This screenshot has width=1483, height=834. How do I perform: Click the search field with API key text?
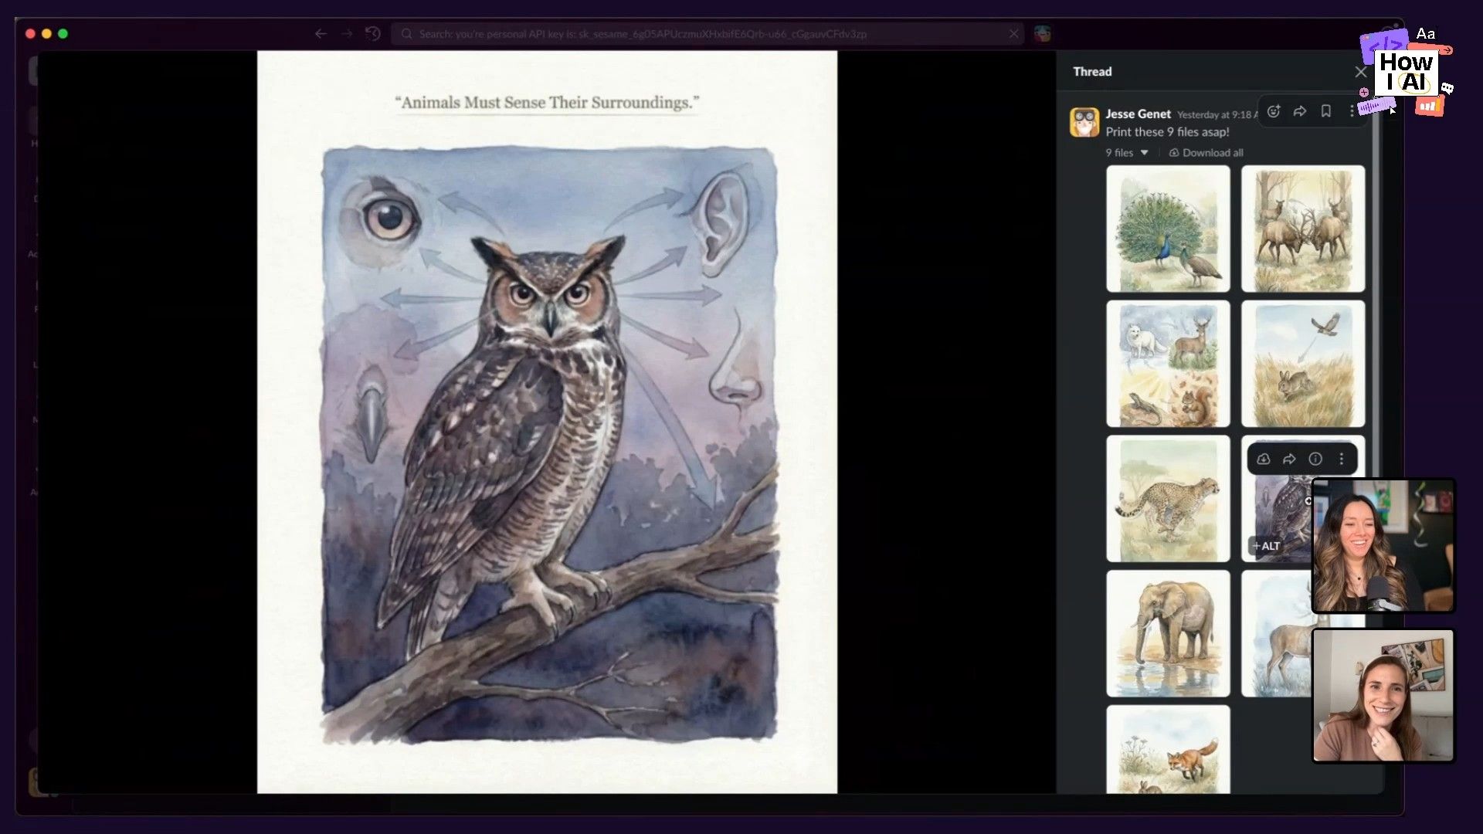[708, 34]
